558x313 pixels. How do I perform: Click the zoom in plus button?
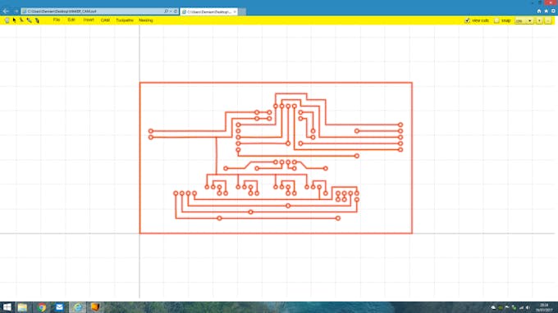point(539,20)
